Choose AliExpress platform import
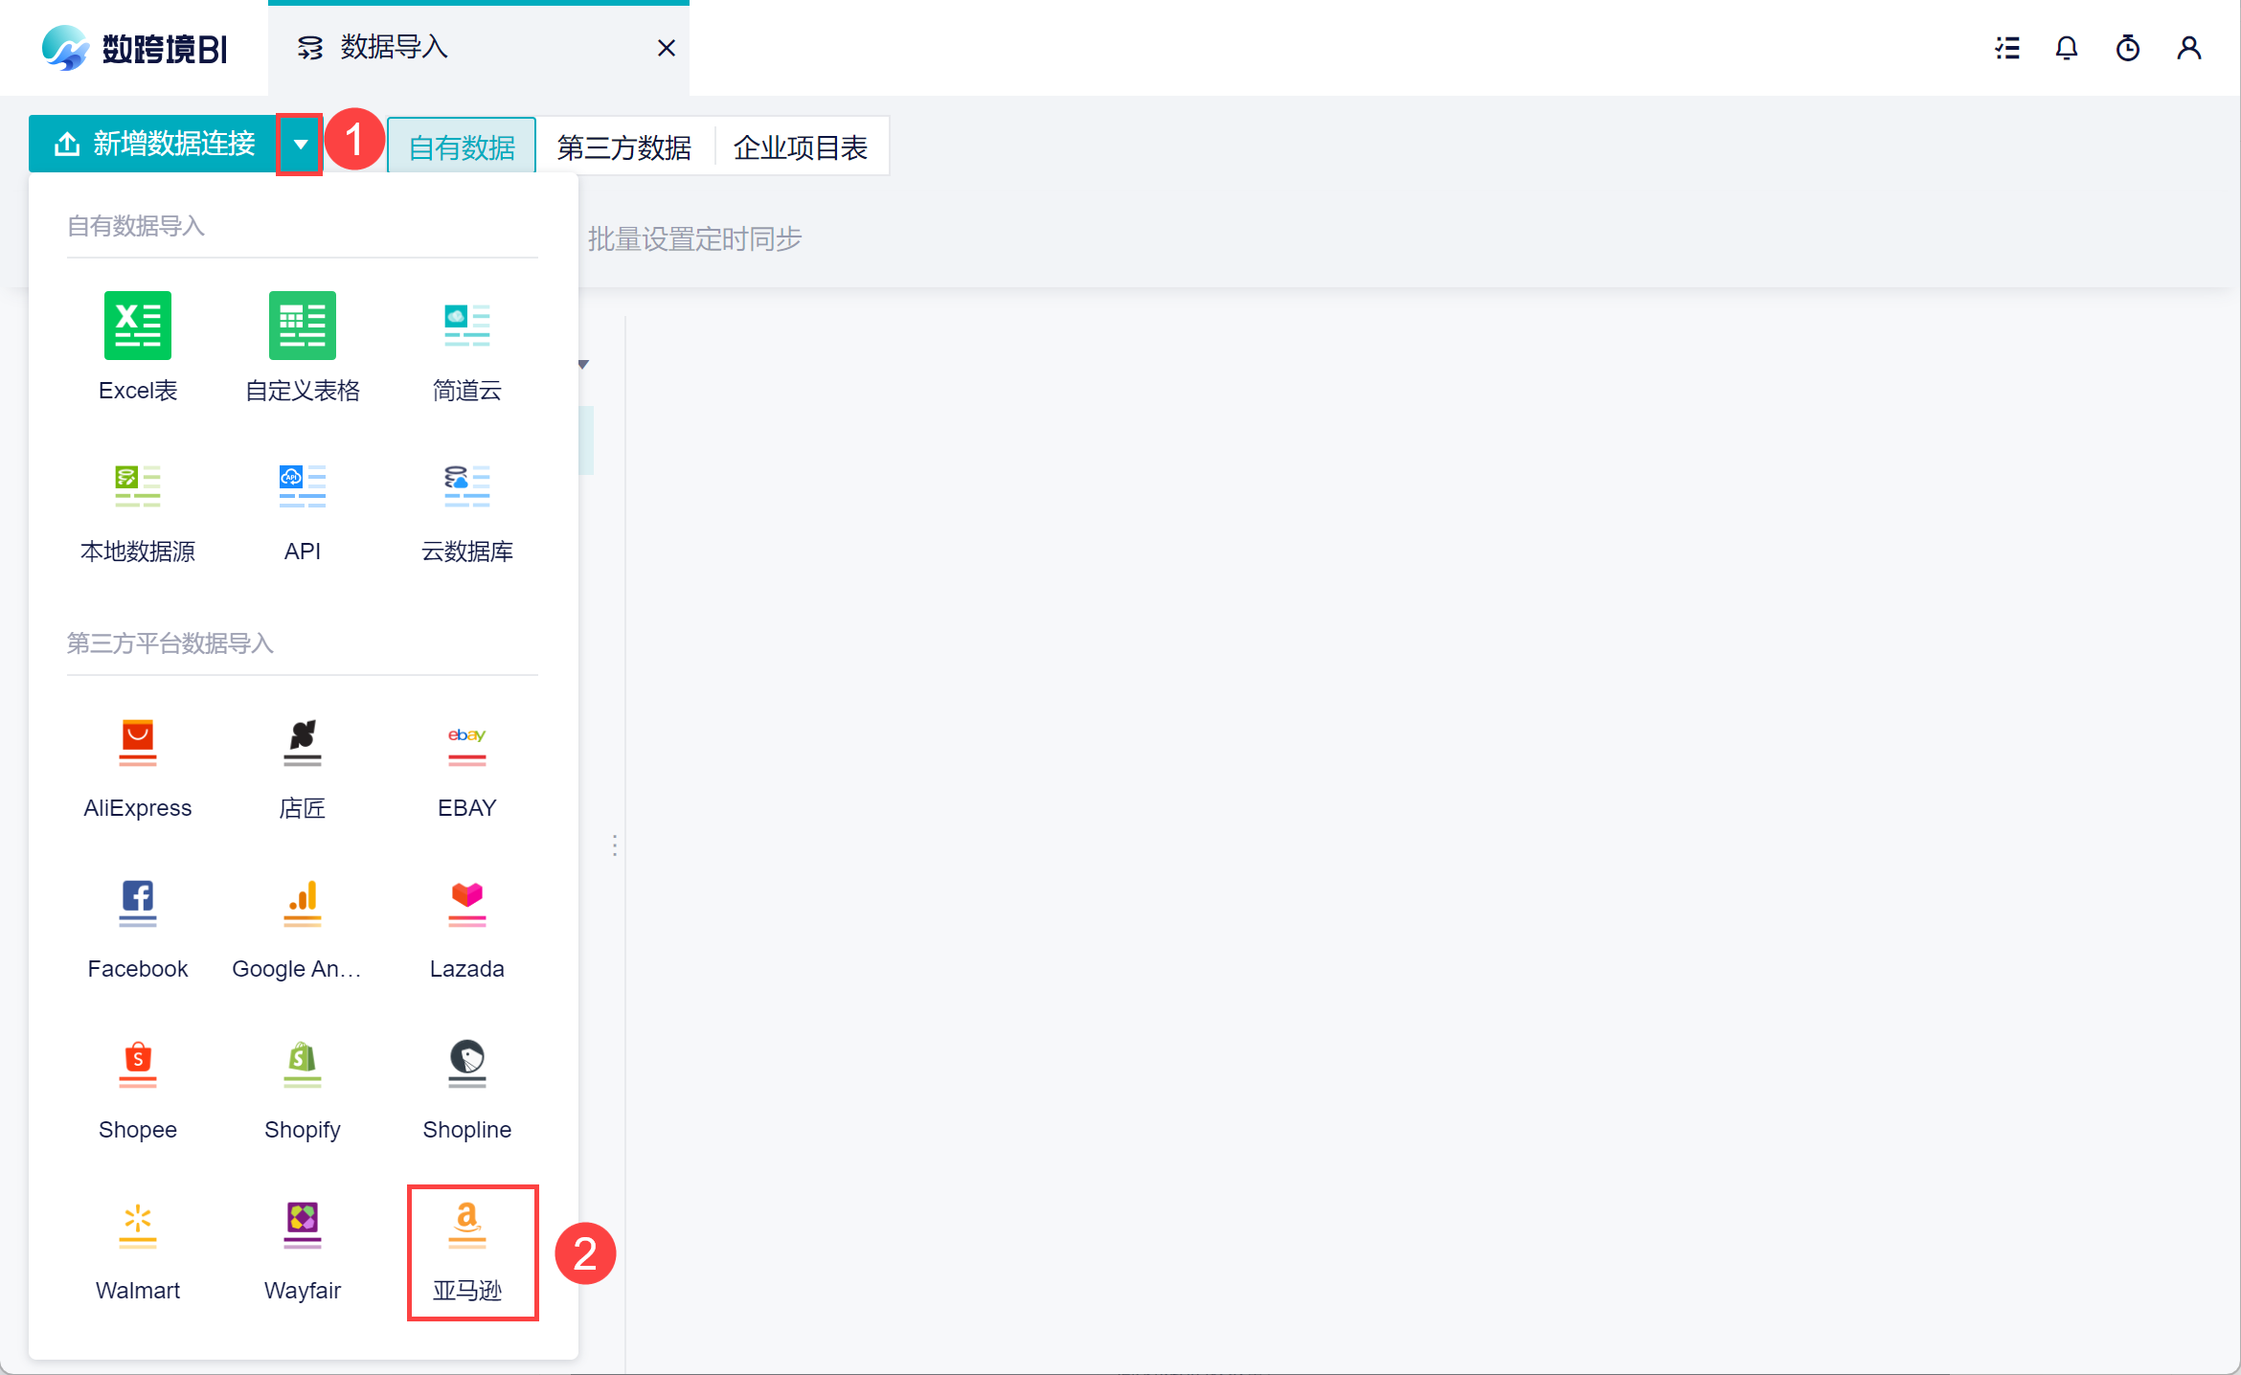Image resolution: width=2241 pixels, height=1375 pixels. (138, 744)
